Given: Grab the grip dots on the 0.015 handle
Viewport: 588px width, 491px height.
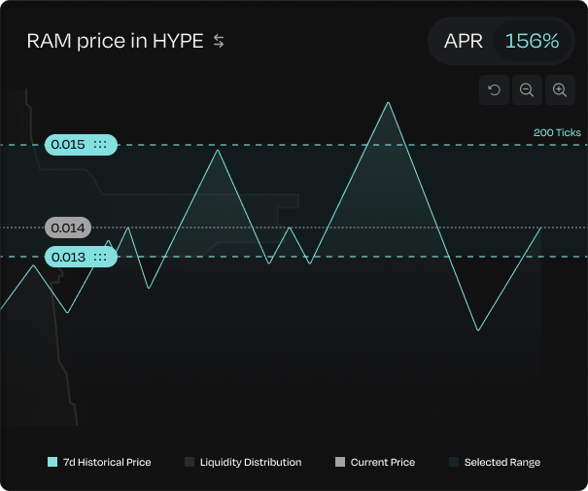Looking at the screenshot, I should coord(100,145).
